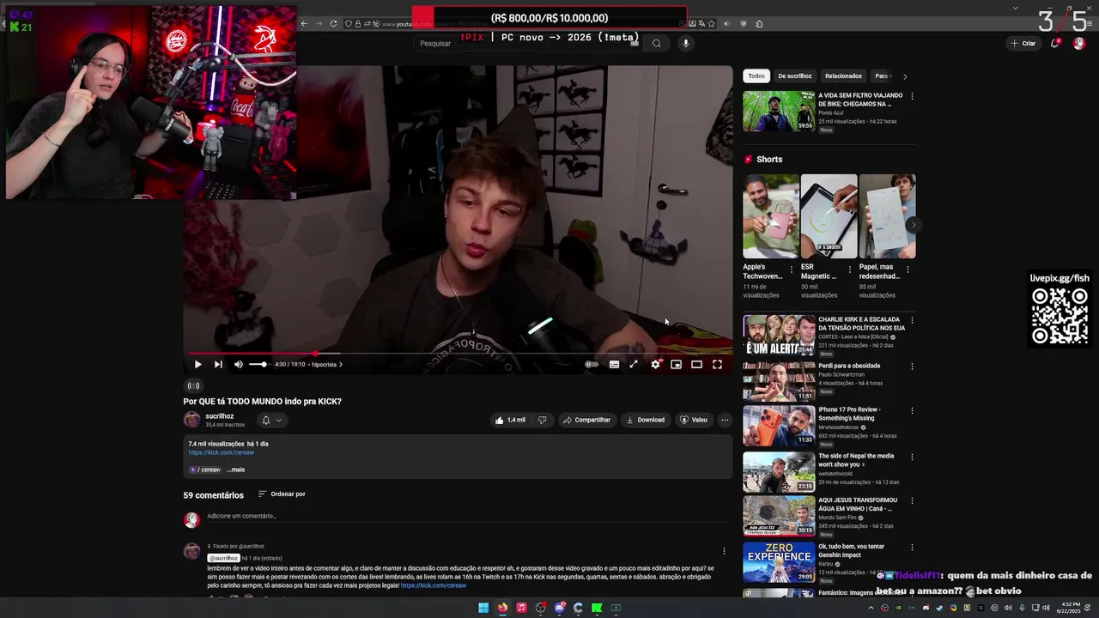Open options for Apple's Techwoven short
This screenshot has height=618, width=1099.
point(792,270)
